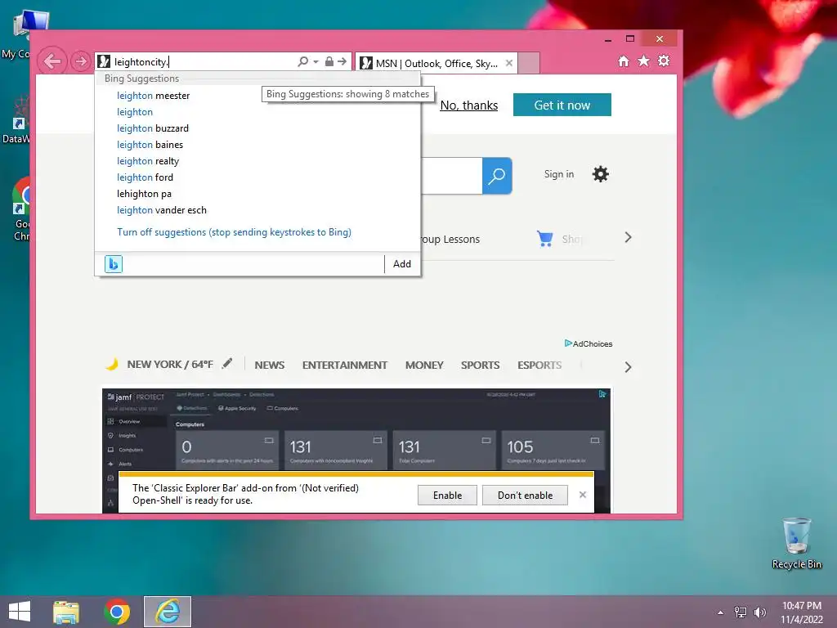Select the DataW desktop shortcut
This screenshot has width=837, height=628.
click(16, 120)
